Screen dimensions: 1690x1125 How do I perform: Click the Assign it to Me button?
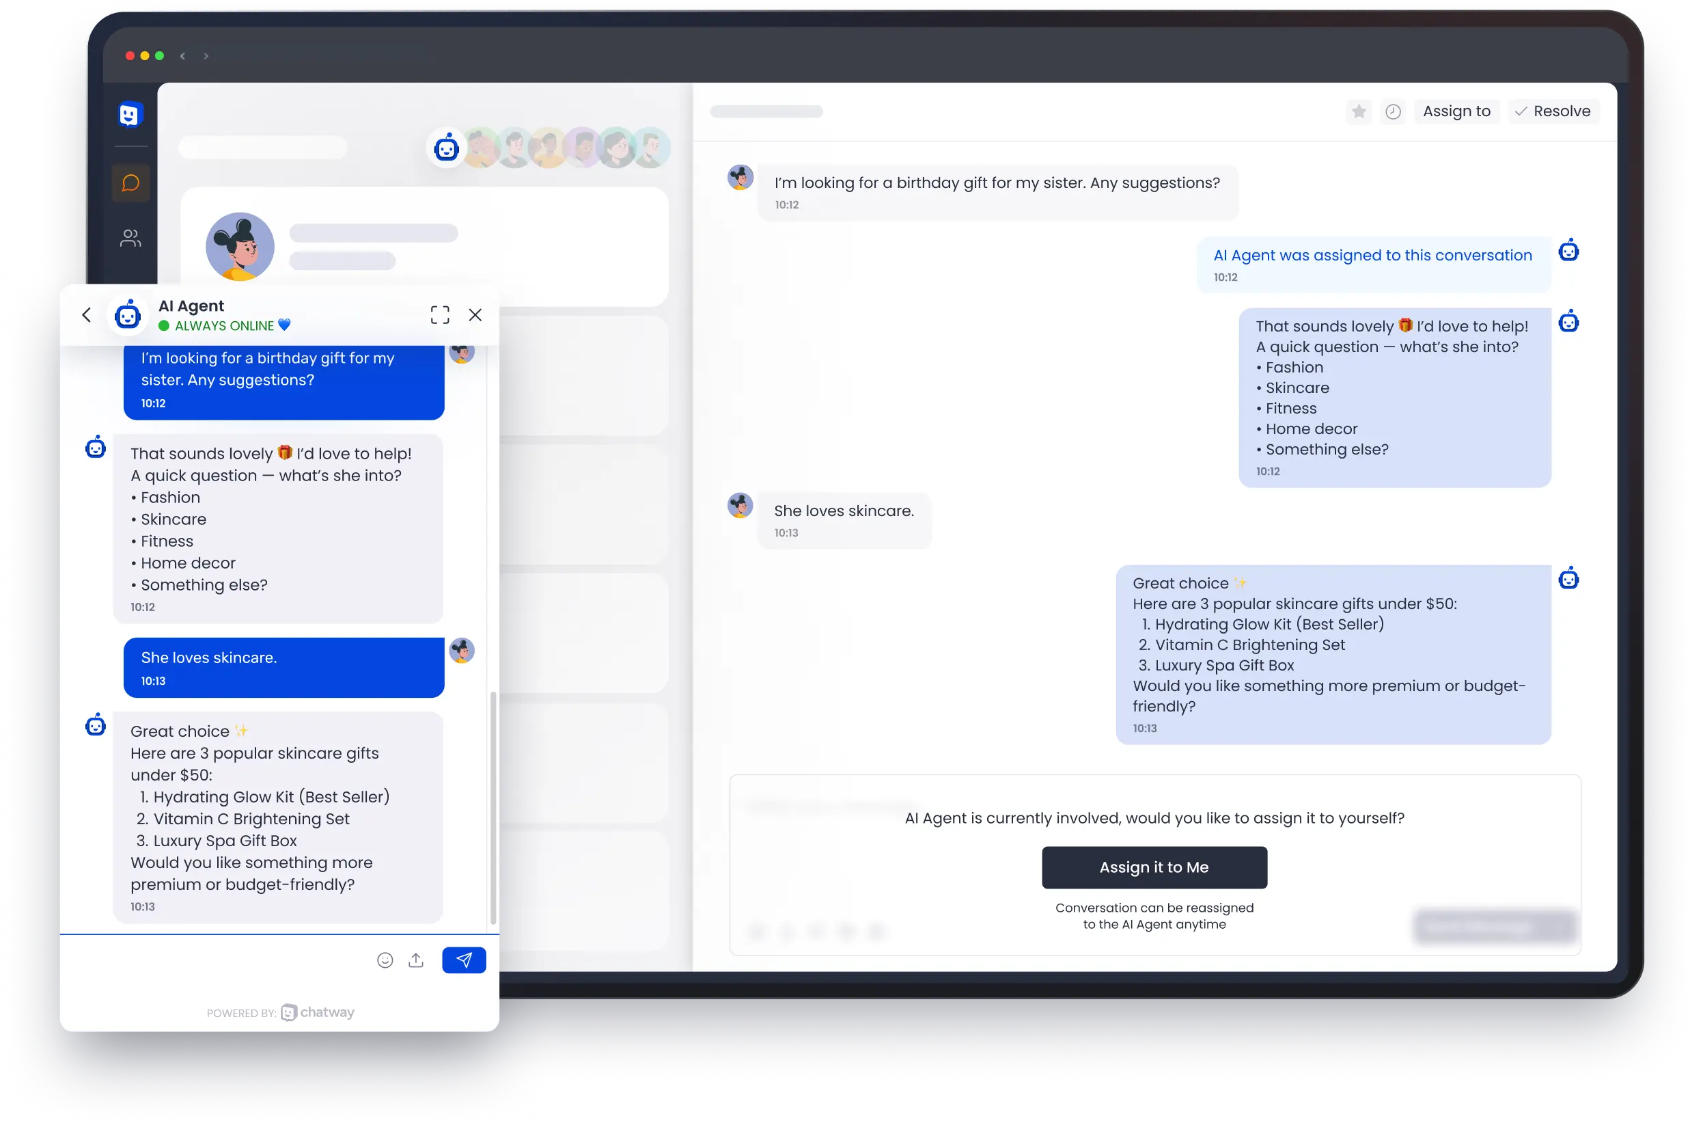(1154, 867)
